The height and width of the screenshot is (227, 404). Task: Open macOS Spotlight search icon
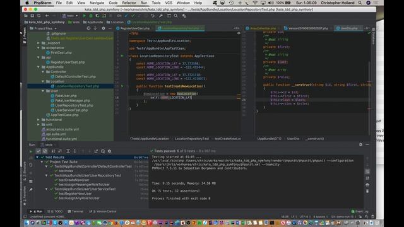tap(360, 3)
